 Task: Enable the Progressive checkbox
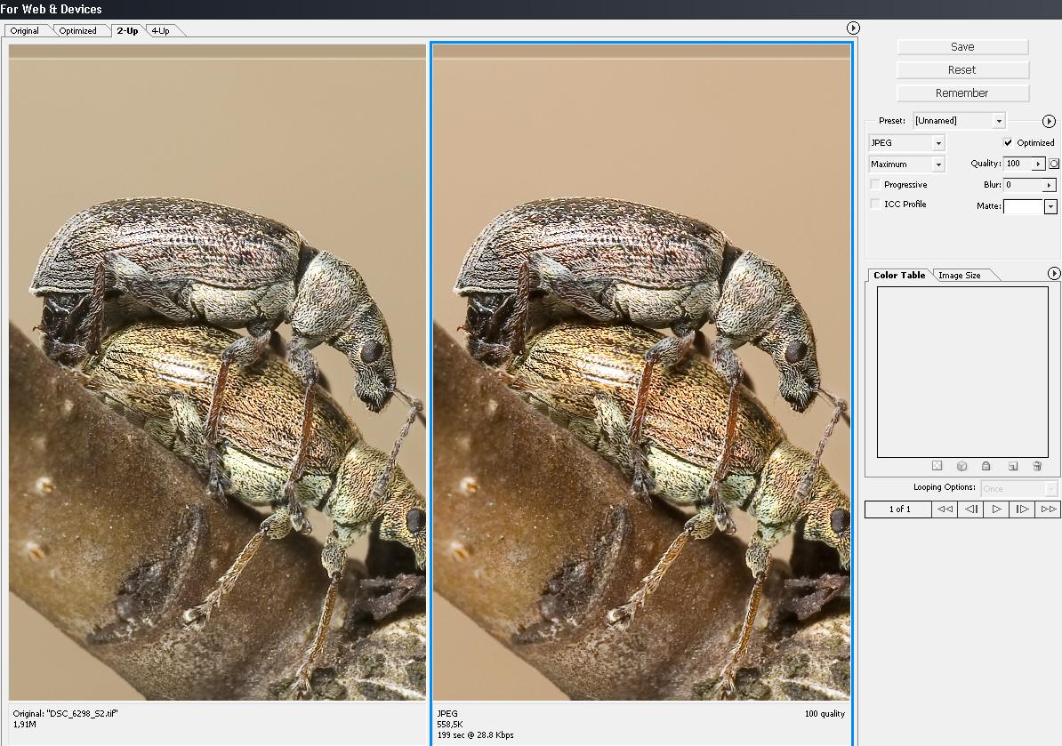876,185
